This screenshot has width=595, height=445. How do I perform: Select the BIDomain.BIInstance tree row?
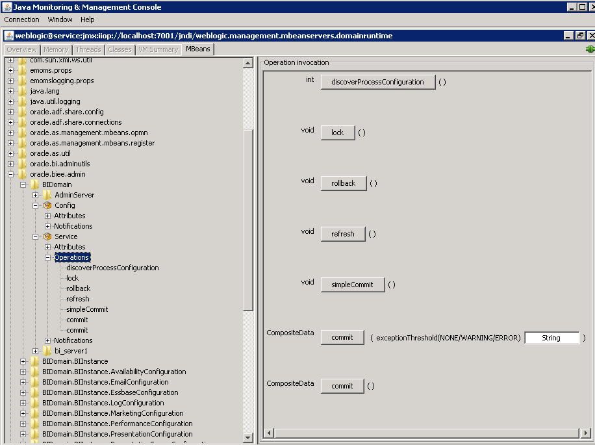75,362
